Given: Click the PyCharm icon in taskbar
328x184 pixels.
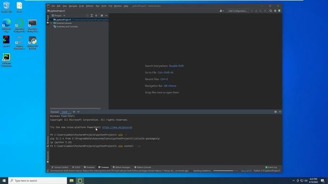Looking at the screenshot, I should [x=80, y=180].
